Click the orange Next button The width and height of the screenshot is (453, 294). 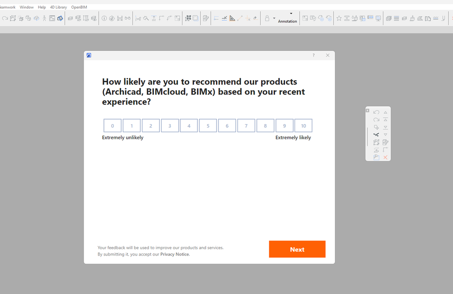[x=297, y=249]
